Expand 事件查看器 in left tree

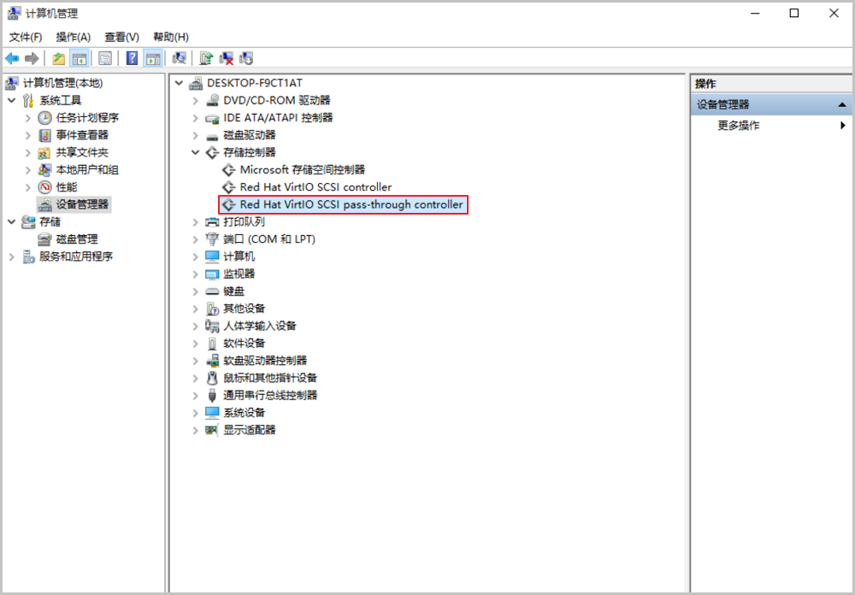[28, 135]
